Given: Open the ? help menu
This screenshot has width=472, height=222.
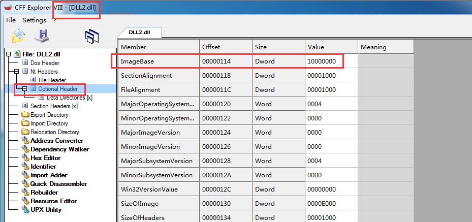Looking at the screenshot, I should 55,20.
